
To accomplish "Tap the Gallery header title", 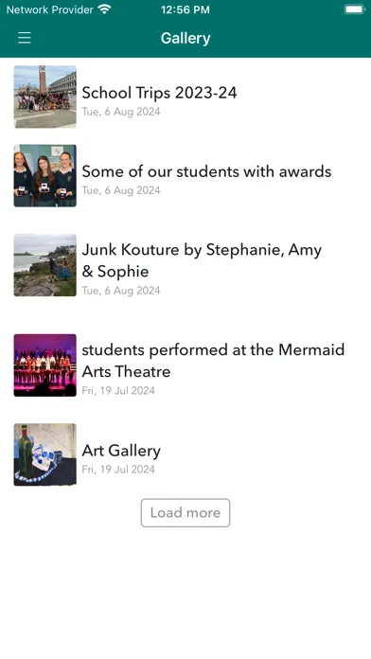I will 185,38.
